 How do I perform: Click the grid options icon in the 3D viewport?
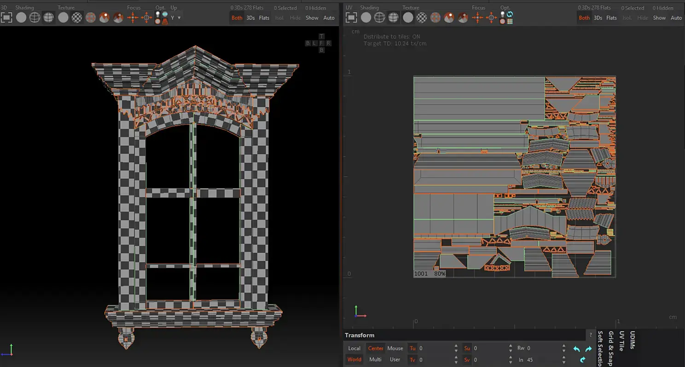[165, 21]
